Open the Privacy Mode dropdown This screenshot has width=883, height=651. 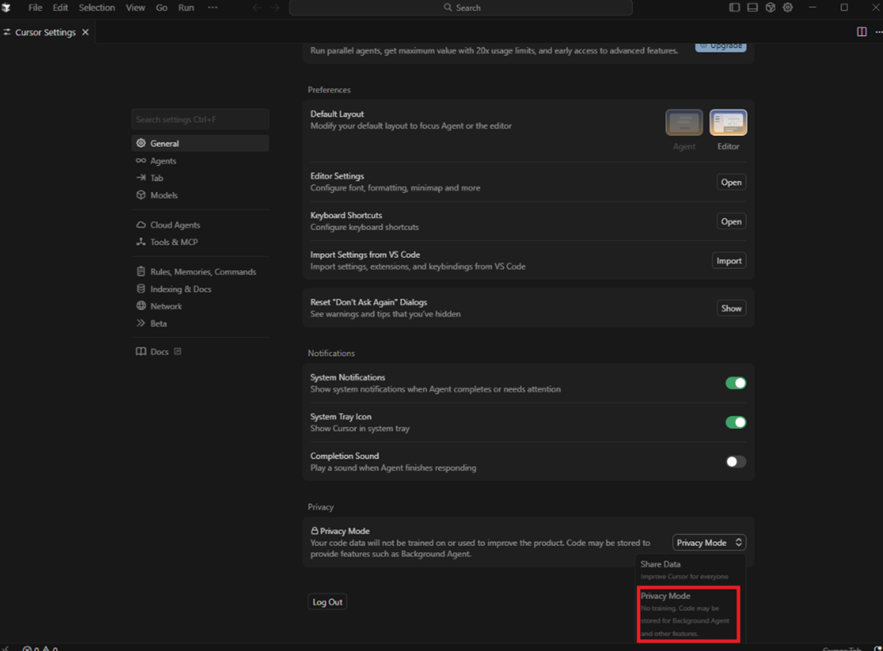[709, 543]
